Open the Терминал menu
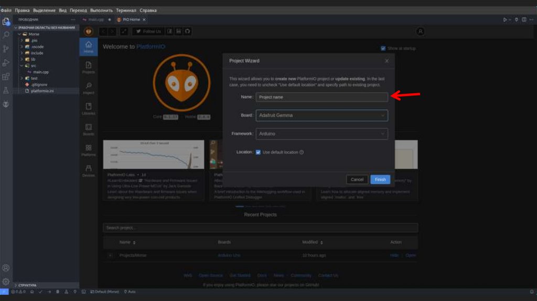Viewport: 537px width, 301px height. [x=125, y=10]
